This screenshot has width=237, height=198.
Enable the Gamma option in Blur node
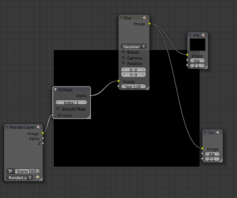(x=124, y=58)
